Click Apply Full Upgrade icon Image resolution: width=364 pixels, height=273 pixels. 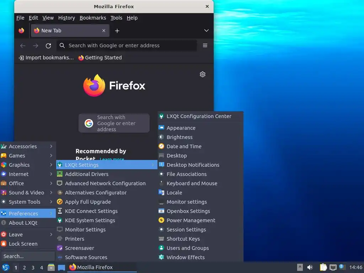(x=60, y=202)
